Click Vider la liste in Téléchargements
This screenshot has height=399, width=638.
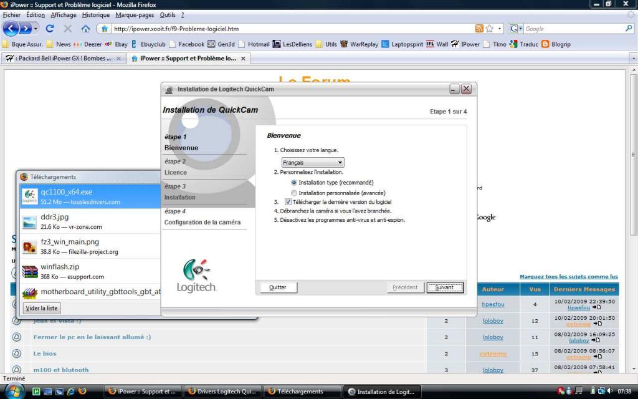pyautogui.click(x=42, y=308)
